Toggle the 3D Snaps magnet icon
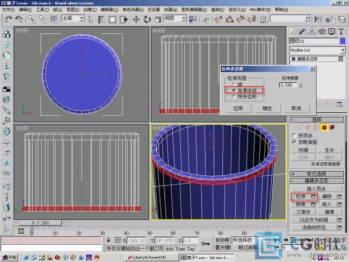This screenshot has height=262, width=349. [219, 19]
